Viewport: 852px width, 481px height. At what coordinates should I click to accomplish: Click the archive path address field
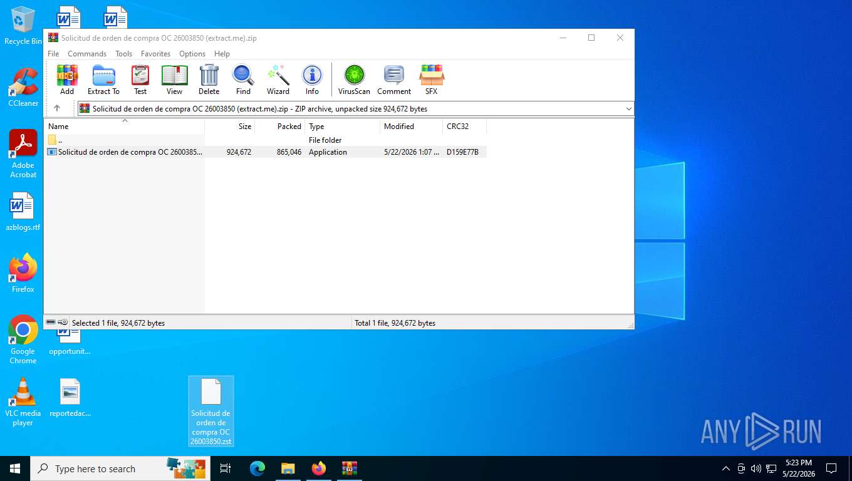click(x=355, y=109)
